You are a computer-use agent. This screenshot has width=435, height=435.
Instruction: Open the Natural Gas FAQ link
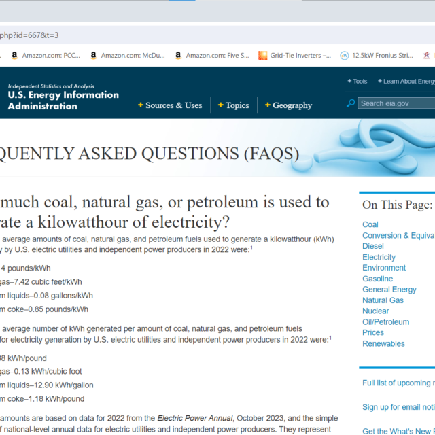click(x=383, y=300)
